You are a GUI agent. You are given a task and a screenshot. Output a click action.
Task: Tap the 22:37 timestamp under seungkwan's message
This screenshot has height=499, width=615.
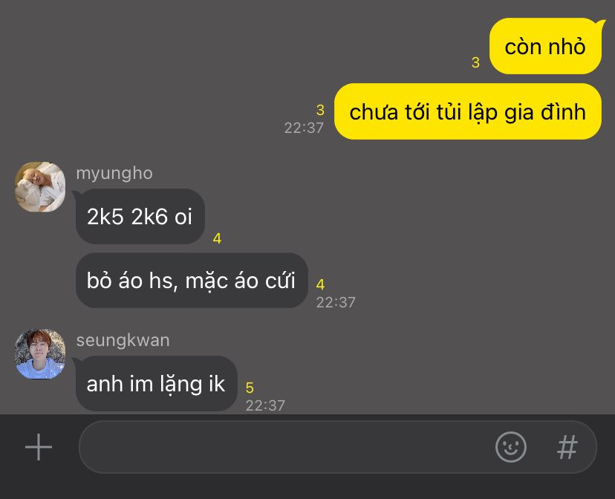(265, 405)
